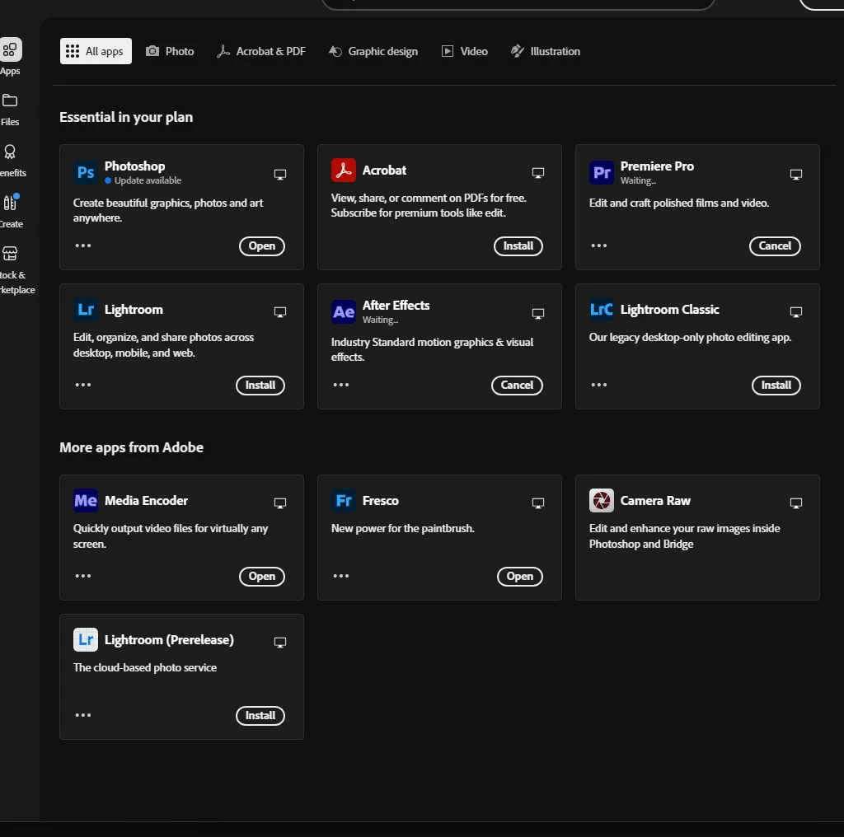Cancel the After Effects installation

[517, 386]
